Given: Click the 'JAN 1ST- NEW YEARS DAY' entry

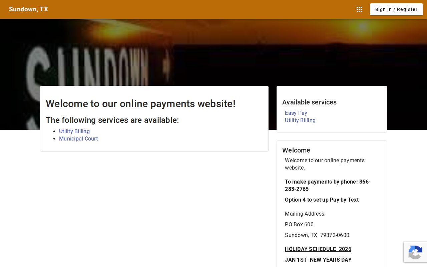Looking at the screenshot, I should coord(318,260).
